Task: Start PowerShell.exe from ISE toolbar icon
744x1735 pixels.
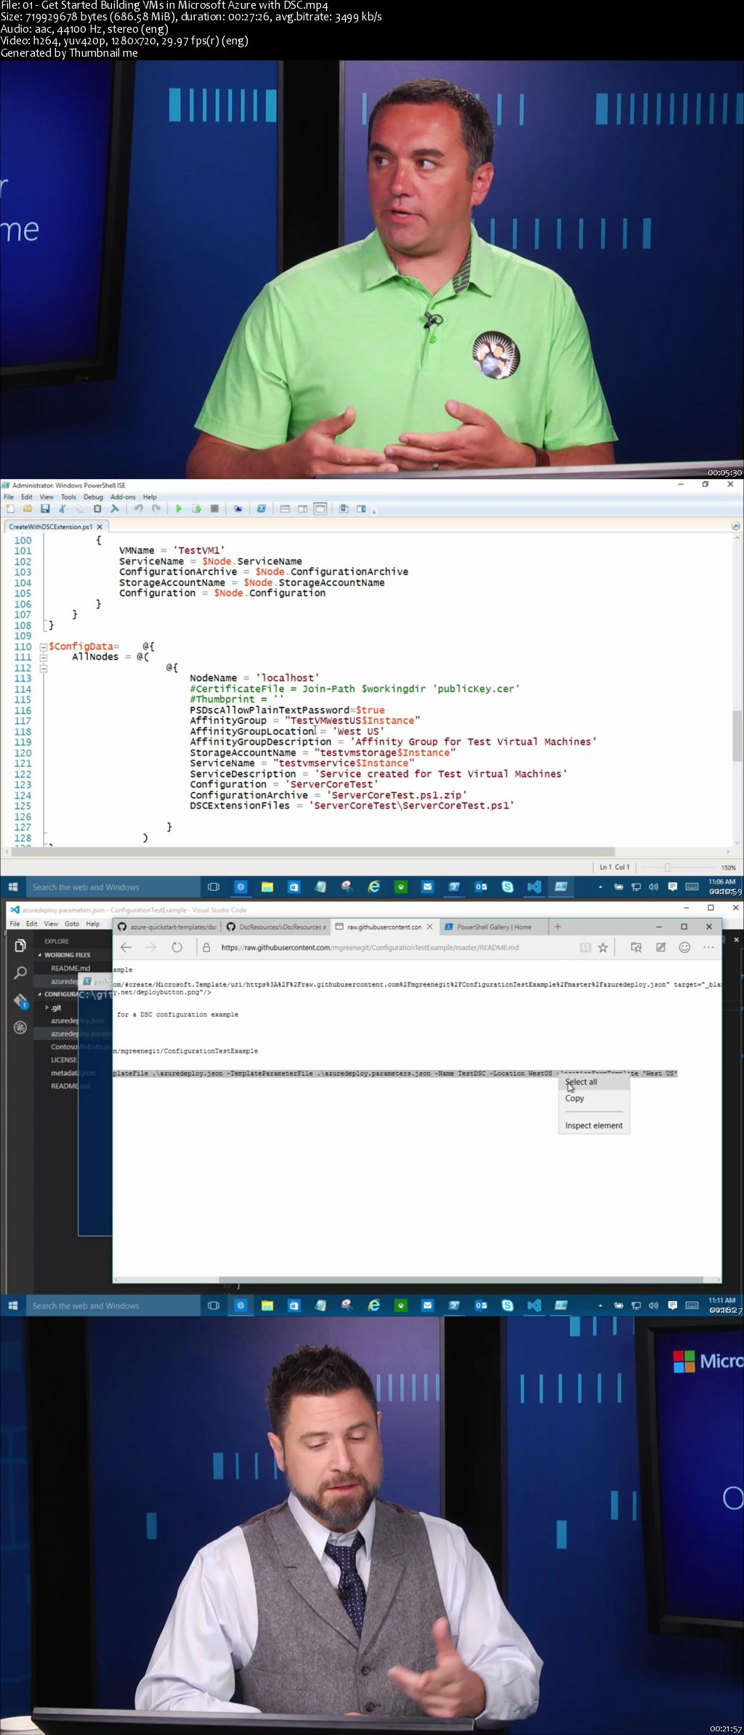Action: click(x=261, y=509)
